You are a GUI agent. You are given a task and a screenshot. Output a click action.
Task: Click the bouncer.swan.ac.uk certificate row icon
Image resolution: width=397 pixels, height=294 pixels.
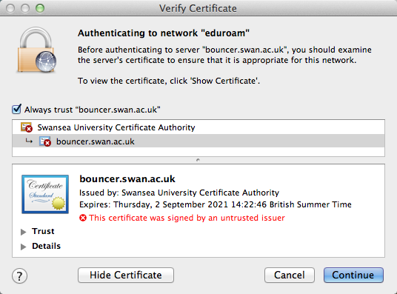pos(45,141)
